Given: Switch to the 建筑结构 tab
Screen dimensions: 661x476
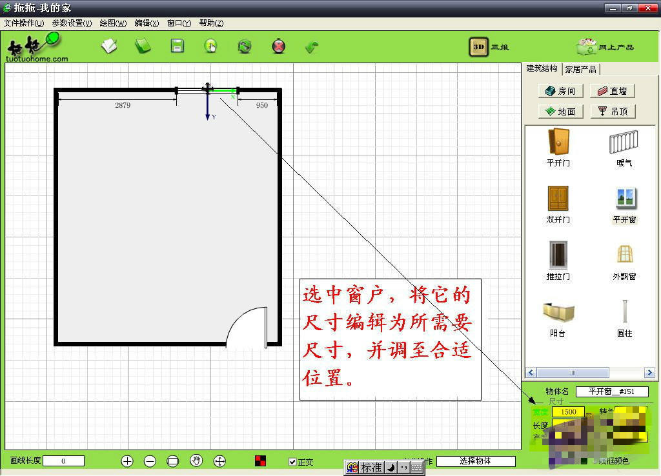Looking at the screenshot, I should [542, 68].
